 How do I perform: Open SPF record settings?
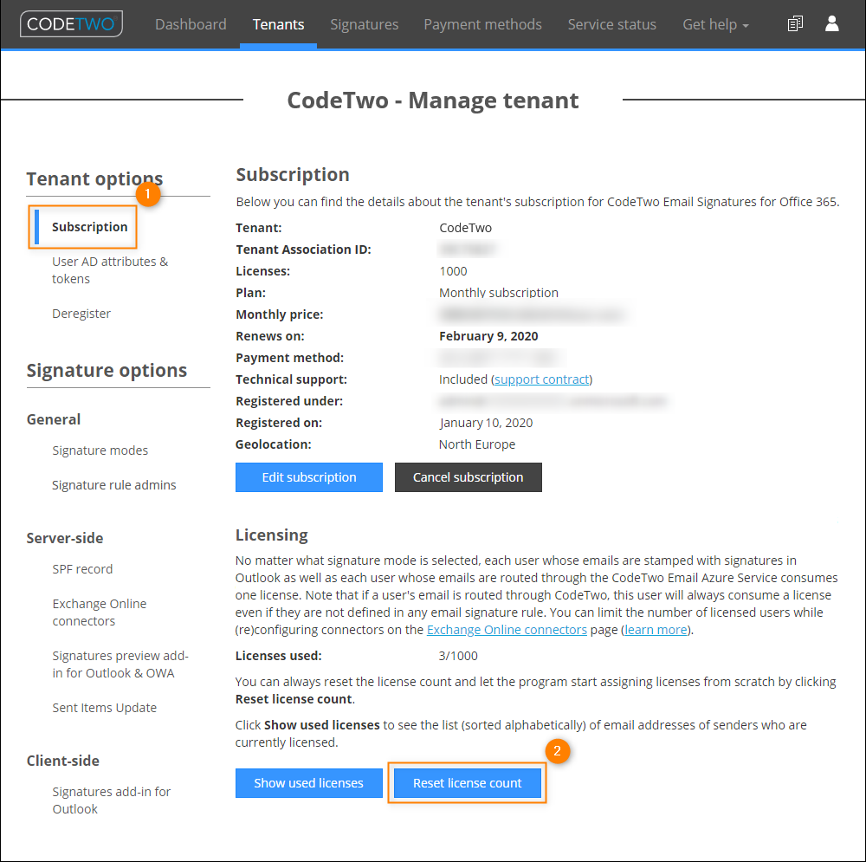coord(82,568)
